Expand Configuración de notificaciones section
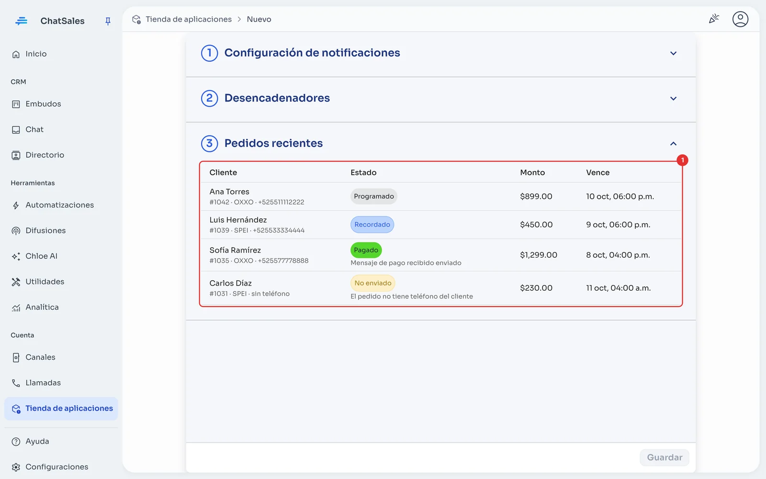 [673, 53]
